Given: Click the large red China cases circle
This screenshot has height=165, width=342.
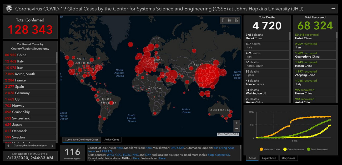Looking at the screenshot, I should (x=207, y=75).
